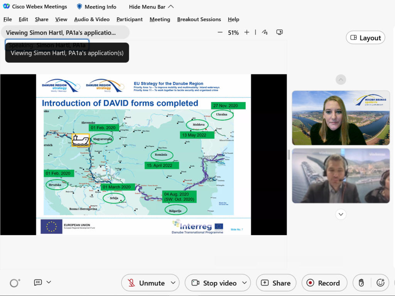Click the Webex Assistant circle icon
Image resolution: width=395 pixels, height=296 pixels.
[x=15, y=283]
